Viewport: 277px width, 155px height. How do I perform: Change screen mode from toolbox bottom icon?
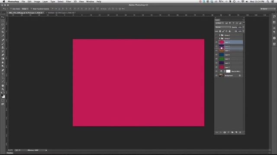3,104
